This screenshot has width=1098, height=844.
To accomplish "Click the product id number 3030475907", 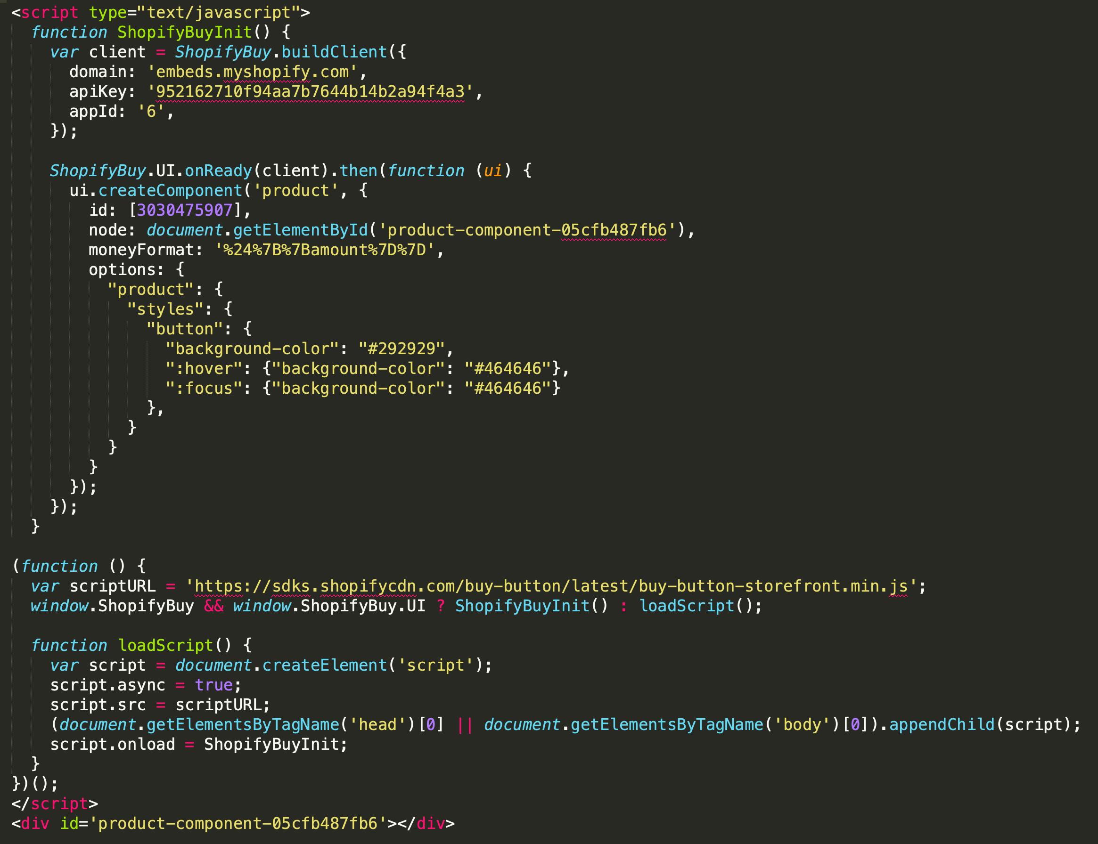I will (184, 210).
